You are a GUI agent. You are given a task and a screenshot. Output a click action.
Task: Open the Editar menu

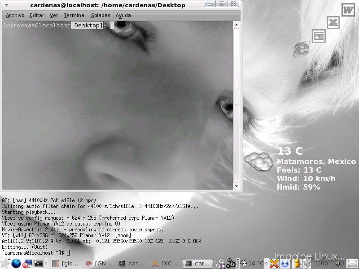pyautogui.click(x=37, y=15)
